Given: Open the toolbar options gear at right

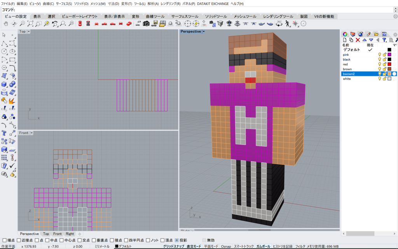Looking at the screenshot, I should (395, 16).
